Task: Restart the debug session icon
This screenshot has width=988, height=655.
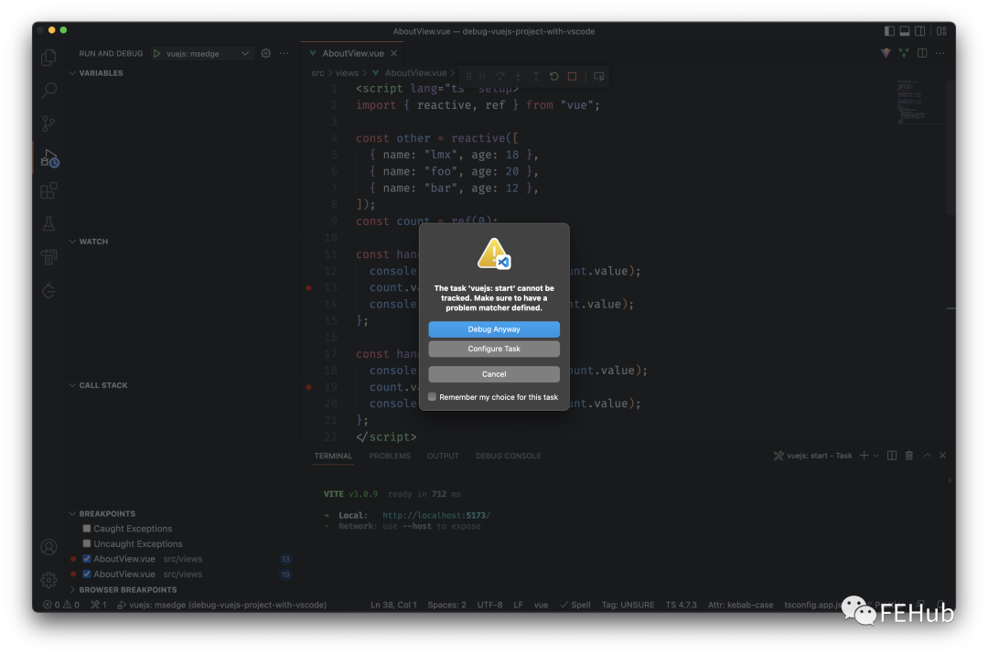Action: click(x=554, y=75)
